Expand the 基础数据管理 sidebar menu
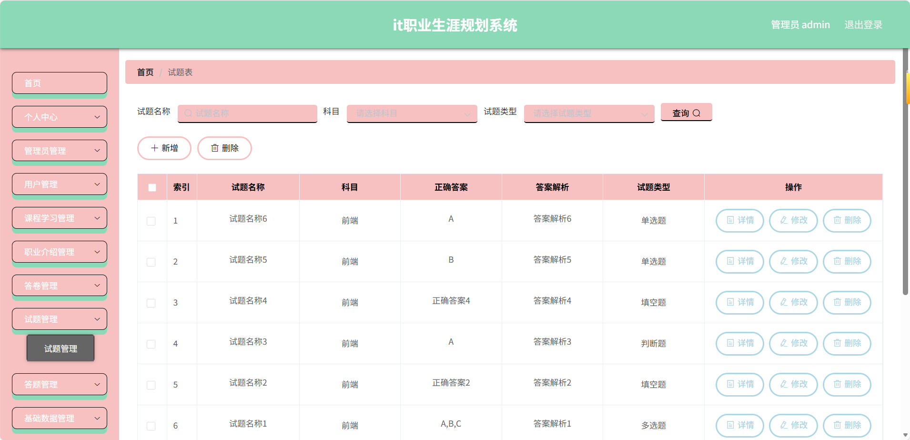This screenshot has height=440, width=910. pyautogui.click(x=60, y=418)
